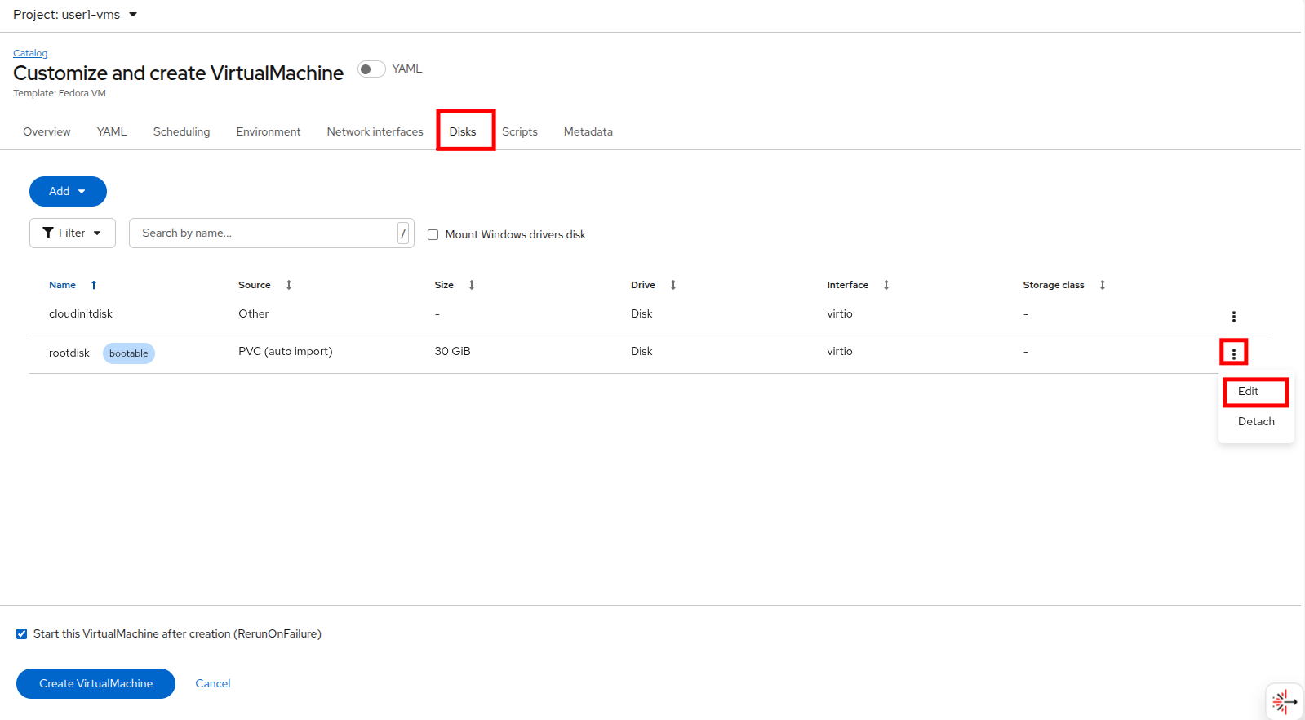The image size is (1305, 720).
Task: Enable Mount Windows drivers disk checkbox
Action: (433, 235)
